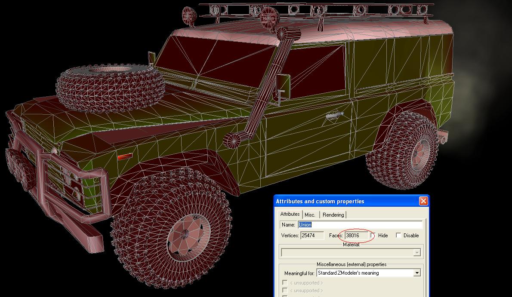The width and height of the screenshot is (512, 297).
Task: Select the Attributes tab
Action: pyautogui.click(x=290, y=214)
